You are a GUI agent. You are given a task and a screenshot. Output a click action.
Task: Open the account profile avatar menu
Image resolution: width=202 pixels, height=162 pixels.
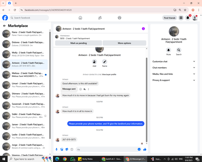click(195, 18)
